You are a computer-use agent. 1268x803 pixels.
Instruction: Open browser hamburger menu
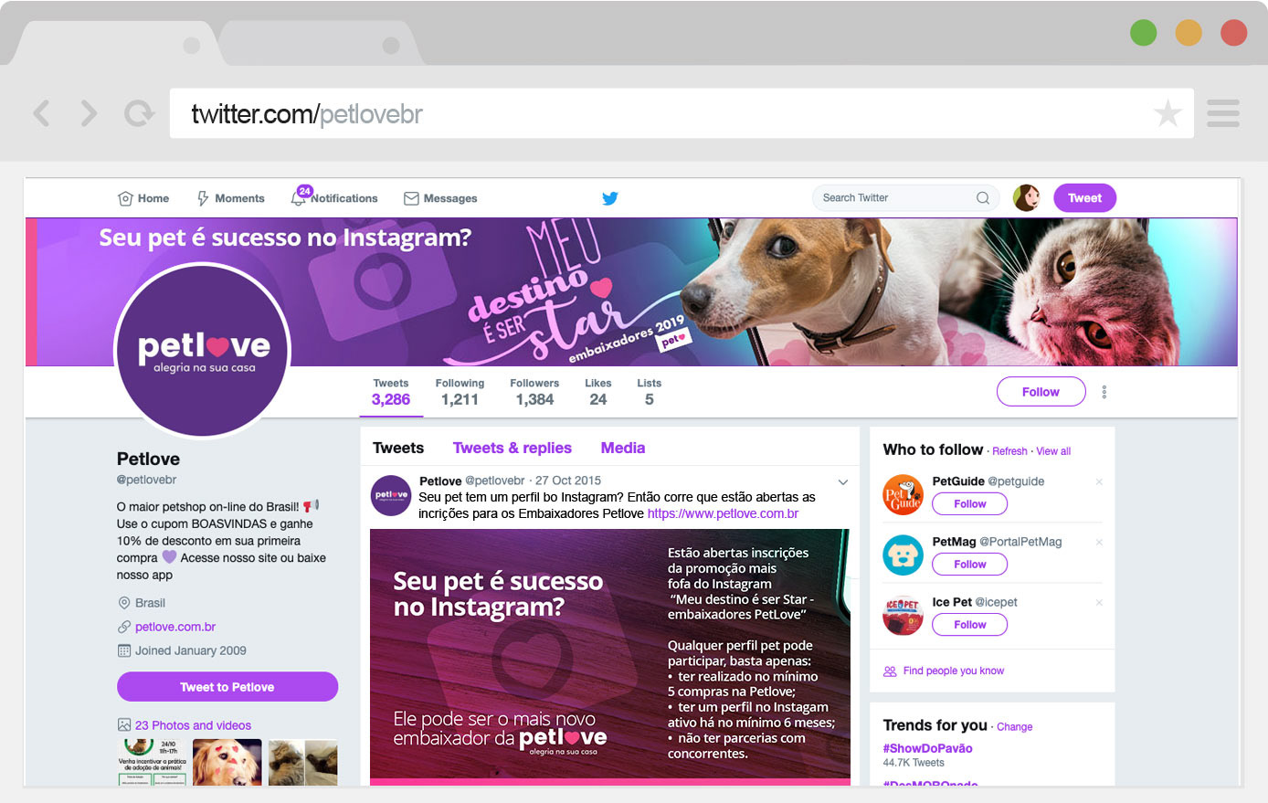[x=1223, y=113]
